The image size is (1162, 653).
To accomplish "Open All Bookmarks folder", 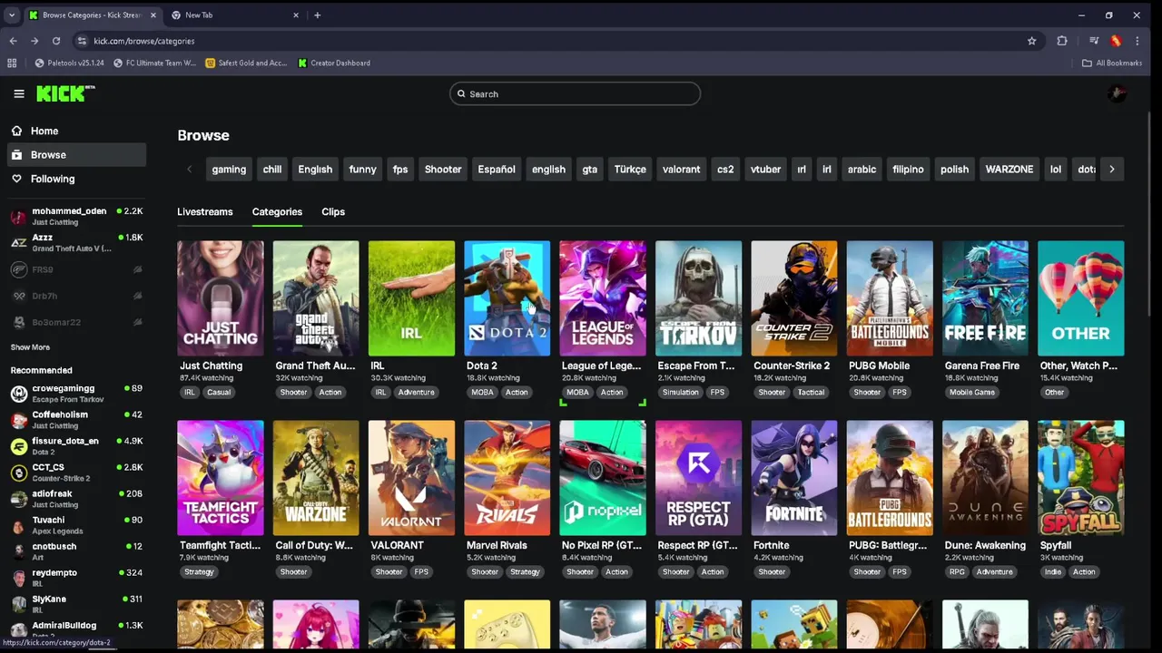I will [x=1112, y=63].
